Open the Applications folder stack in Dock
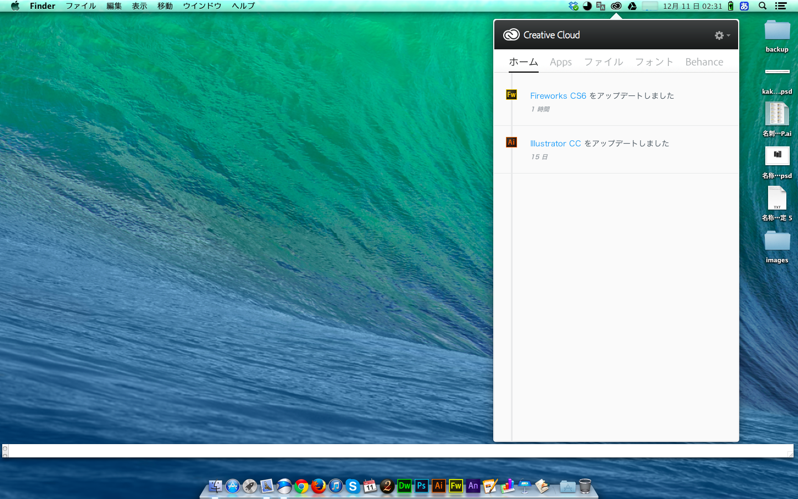Screen dimensions: 798x499 (x=567, y=486)
